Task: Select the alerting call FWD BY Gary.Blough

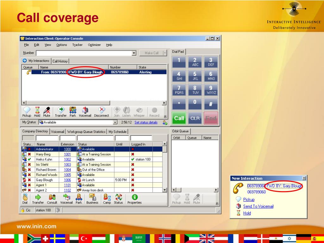Action: (94, 72)
